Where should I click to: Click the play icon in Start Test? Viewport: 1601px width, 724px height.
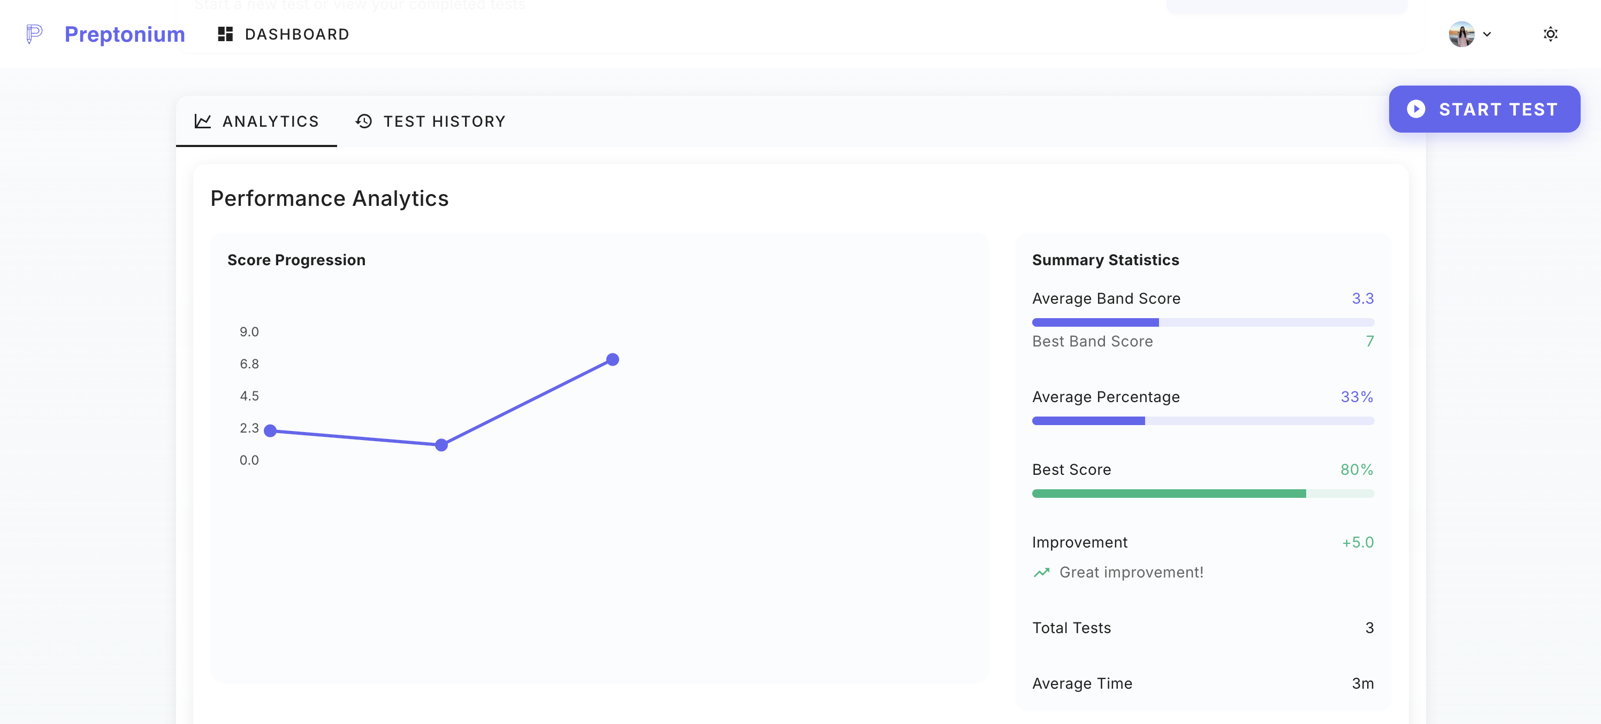coord(1416,109)
